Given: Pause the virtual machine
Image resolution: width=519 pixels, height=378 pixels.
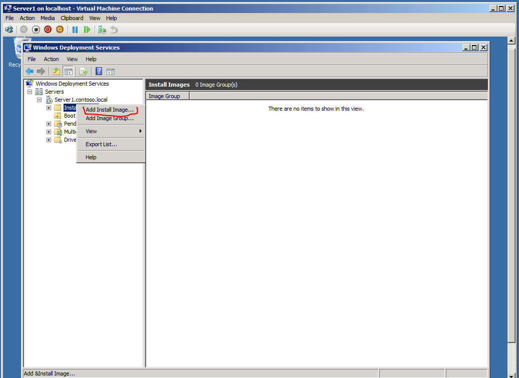Looking at the screenshot, I should pos(75,30).
